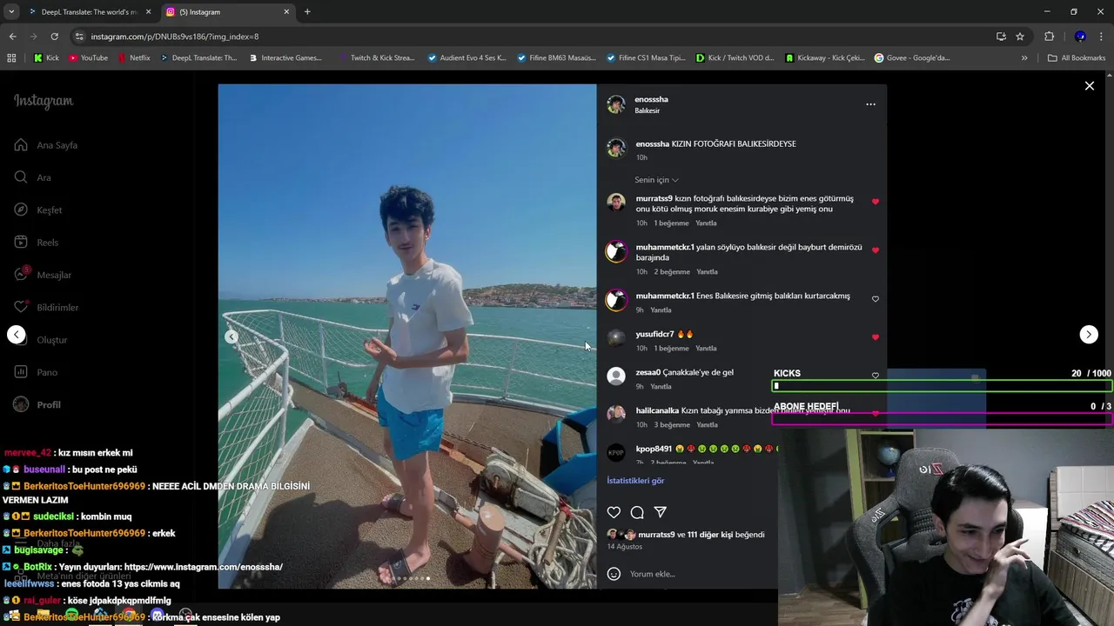Open a new browser tab
The height and width of the screenshot is (626, 1114).
(307, 12)
